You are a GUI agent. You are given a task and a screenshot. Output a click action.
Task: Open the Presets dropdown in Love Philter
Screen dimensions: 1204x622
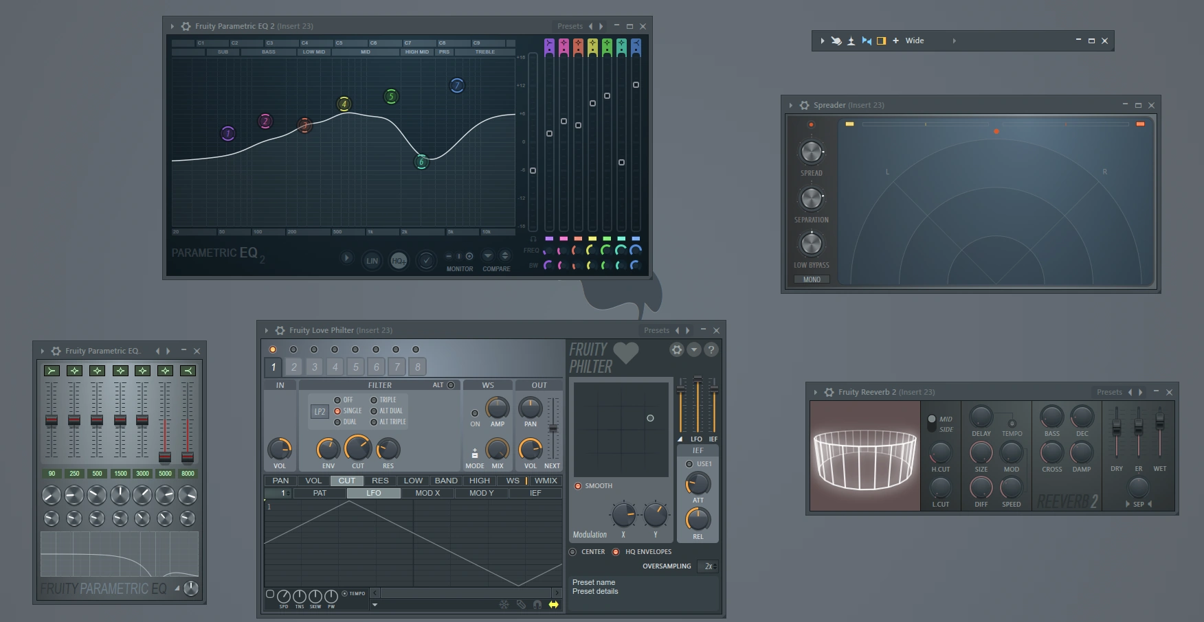pyautogui.click(x=656, y=330)
